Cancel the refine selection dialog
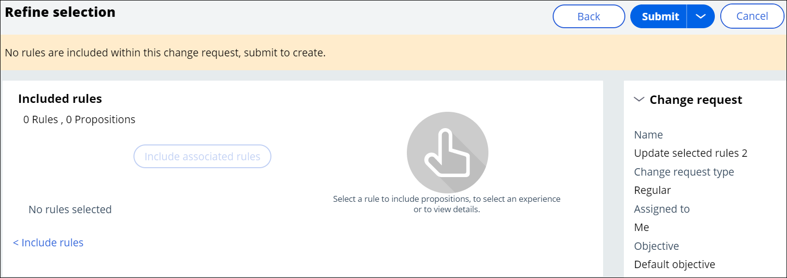This screenshot has height=278, width=787. (751, 16)
